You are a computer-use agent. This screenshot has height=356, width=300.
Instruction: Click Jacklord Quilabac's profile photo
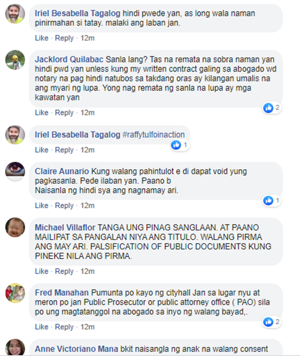point(15,60)
